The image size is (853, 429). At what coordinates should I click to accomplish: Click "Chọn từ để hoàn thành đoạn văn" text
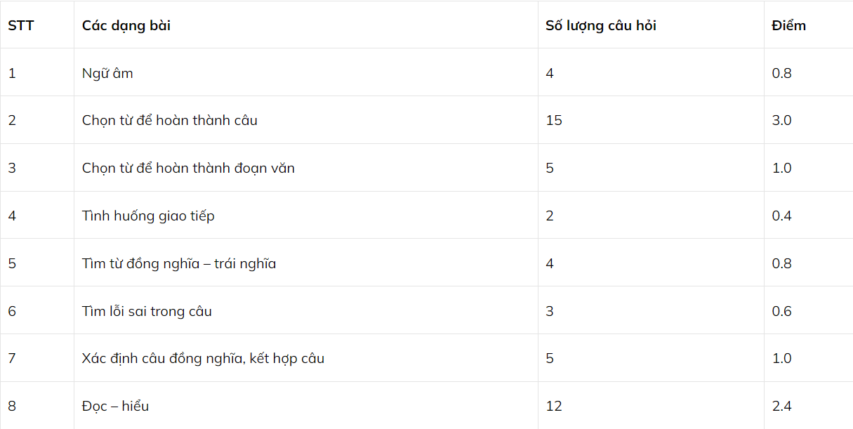pos(188,169)
